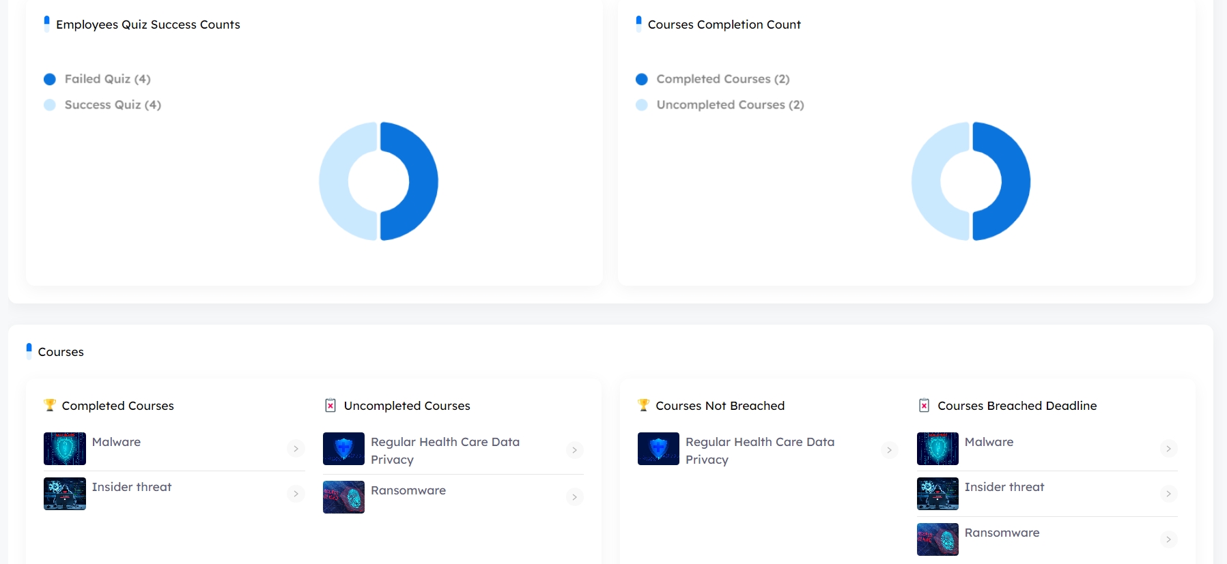The height and width of the screenshot is (564, 1227).
Task: Click the Courses Not Breached trophy icon
Action: point(643,405)
